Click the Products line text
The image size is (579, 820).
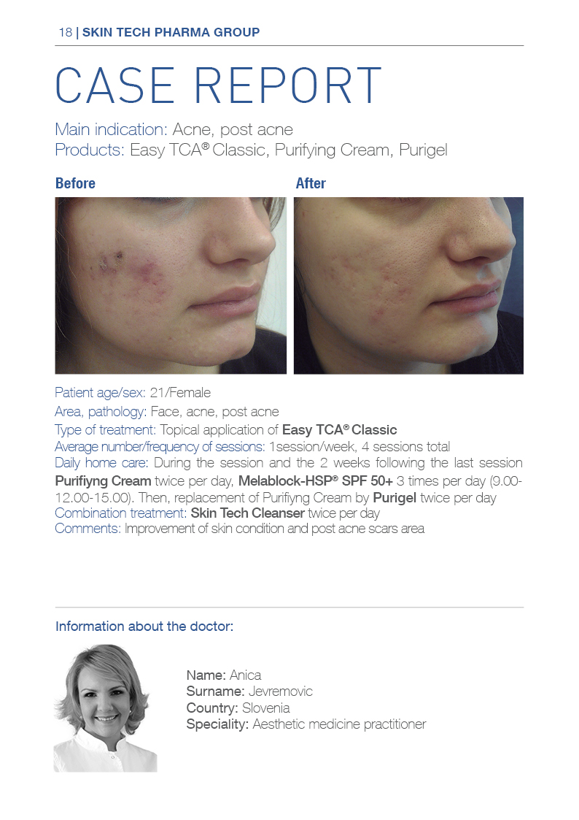tap(251, 150)
